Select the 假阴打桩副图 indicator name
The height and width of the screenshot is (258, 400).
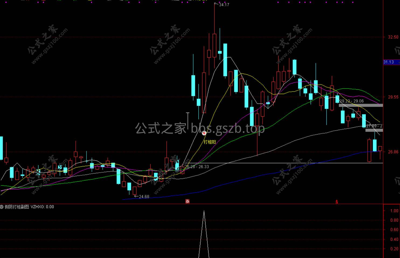tap(17, 207)
